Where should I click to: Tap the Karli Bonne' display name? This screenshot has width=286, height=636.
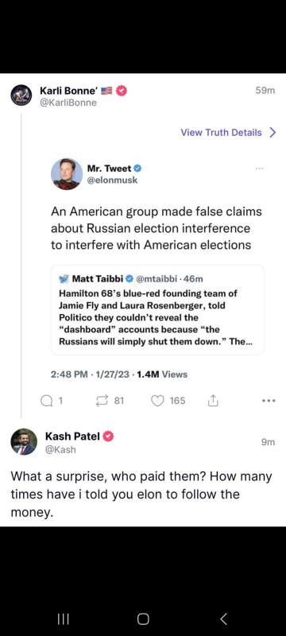pos(68,91)
